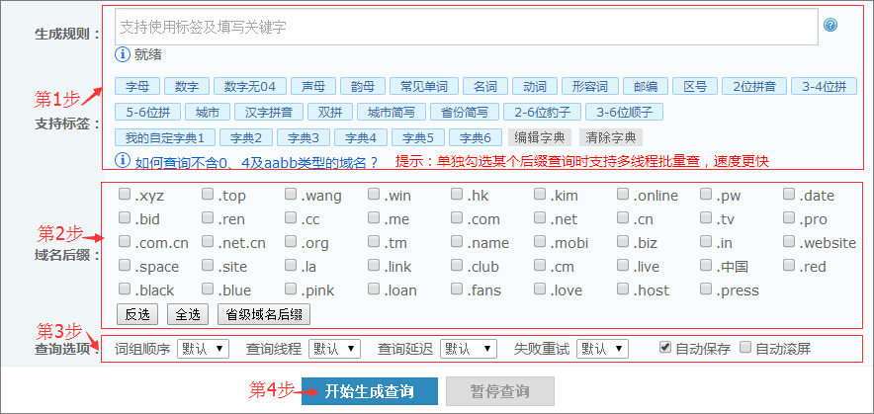Click info icon beside 如何查询 link
This screenshot has height=414, width=874.
pos(123,160)
